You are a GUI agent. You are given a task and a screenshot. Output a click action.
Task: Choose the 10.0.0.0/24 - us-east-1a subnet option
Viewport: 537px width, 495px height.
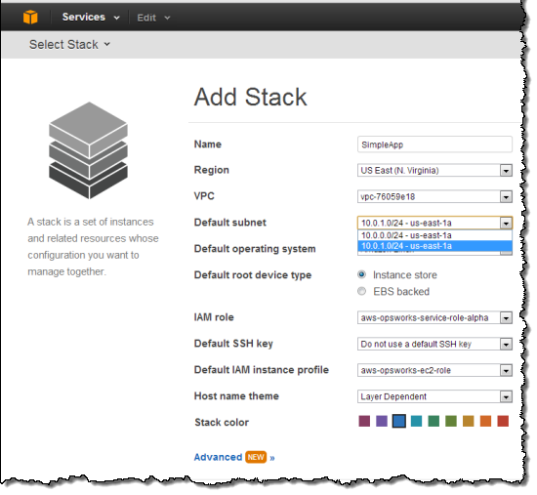pyautogui.click(x=434, y=235)
